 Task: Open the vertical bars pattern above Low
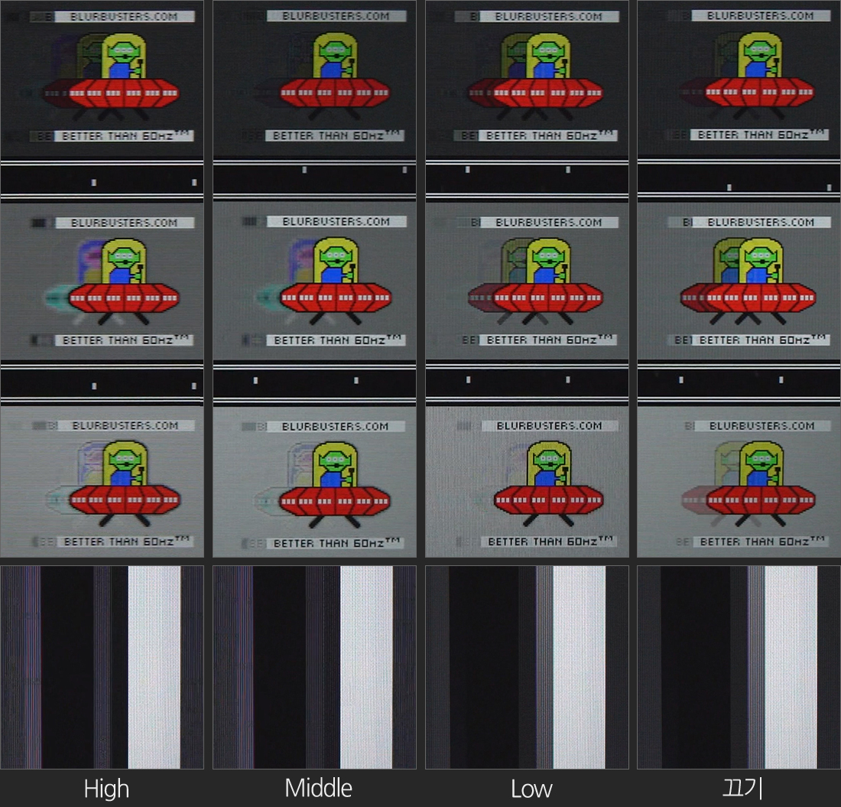(x=527, y=667)
